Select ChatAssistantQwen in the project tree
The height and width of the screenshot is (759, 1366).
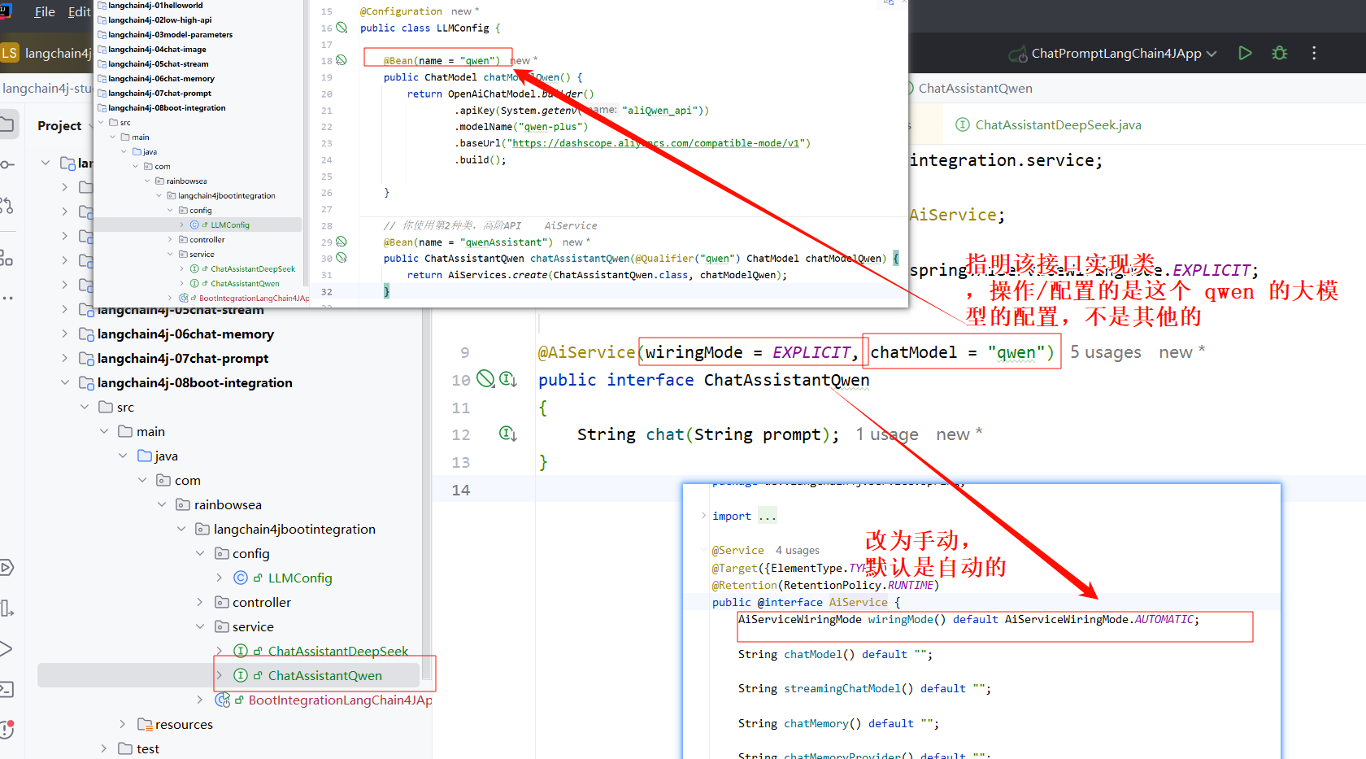(x=324, y=675)
